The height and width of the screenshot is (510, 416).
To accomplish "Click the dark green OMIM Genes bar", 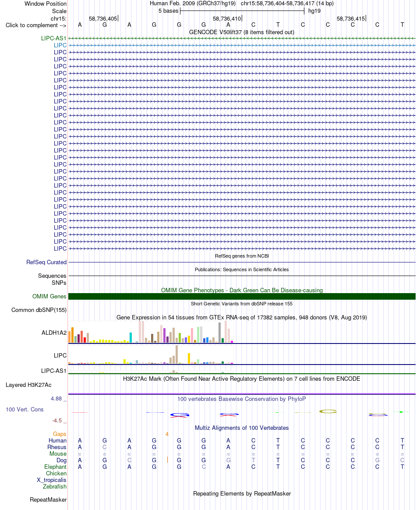I will [x=242, y=296].
